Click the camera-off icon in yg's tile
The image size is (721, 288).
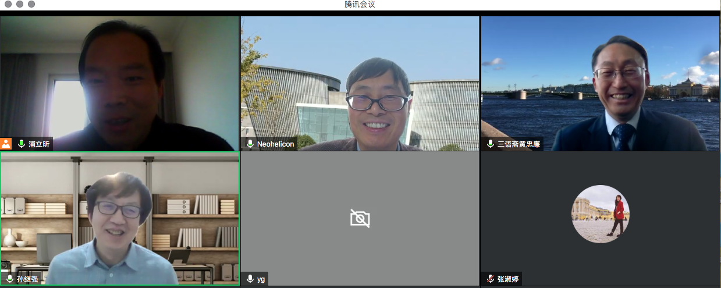tap(360, 218)
